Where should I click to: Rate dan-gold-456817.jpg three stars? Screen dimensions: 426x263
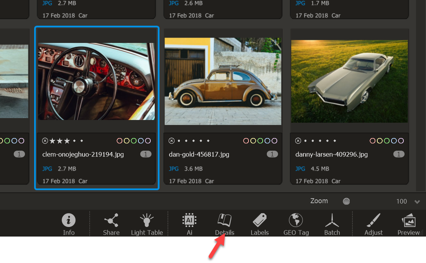pyautogui.click(x=193, y=141)
